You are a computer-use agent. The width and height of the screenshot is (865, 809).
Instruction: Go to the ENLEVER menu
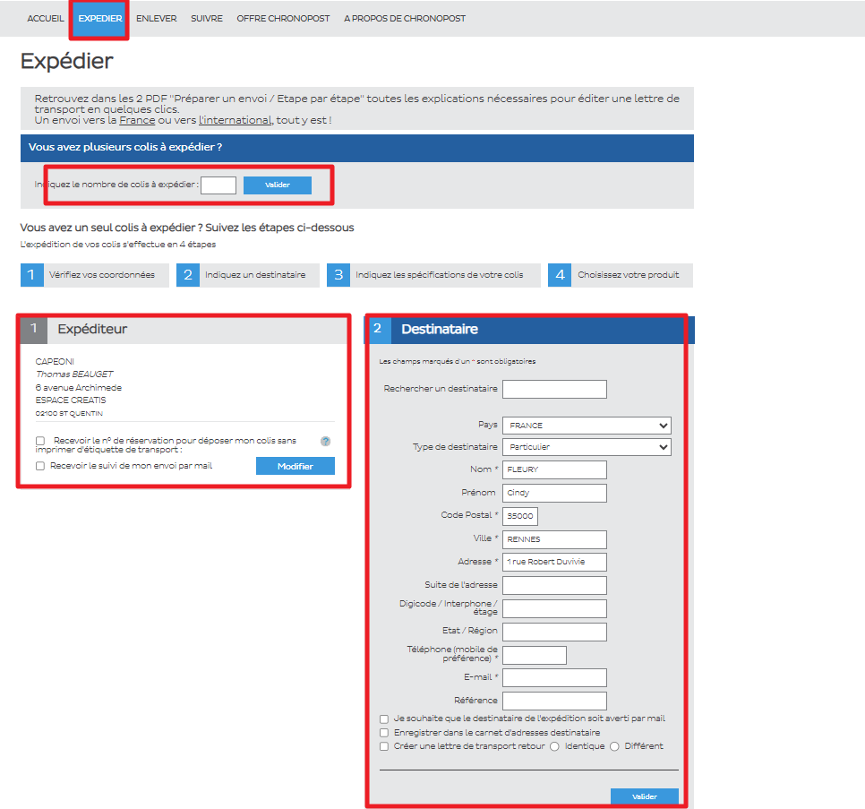(156, 18)
